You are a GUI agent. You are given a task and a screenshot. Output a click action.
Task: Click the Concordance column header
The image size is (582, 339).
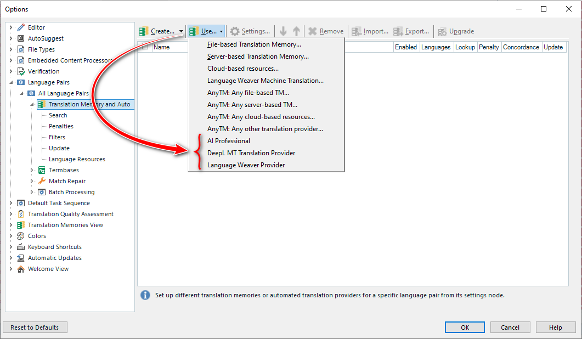coord(521,47)
